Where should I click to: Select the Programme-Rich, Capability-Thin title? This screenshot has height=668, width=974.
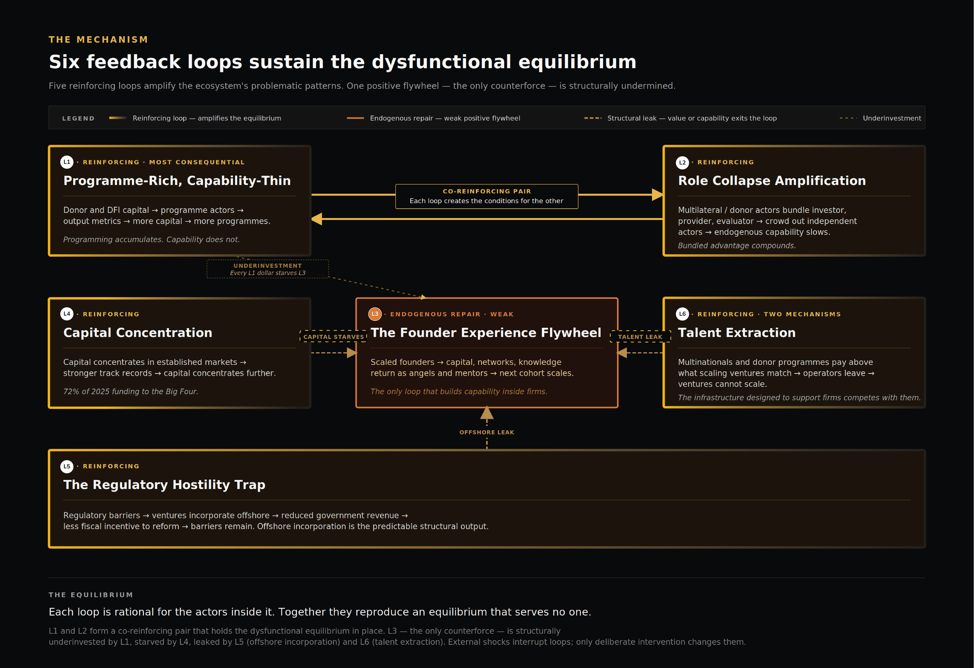coord(177,181)
